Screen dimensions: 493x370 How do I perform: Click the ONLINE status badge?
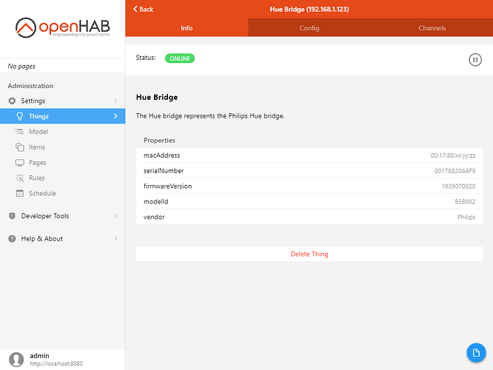[x=180, y=58]
